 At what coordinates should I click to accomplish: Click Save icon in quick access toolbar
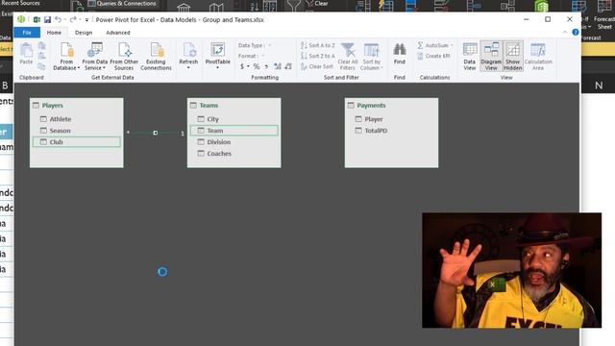[x=47, y=19]
